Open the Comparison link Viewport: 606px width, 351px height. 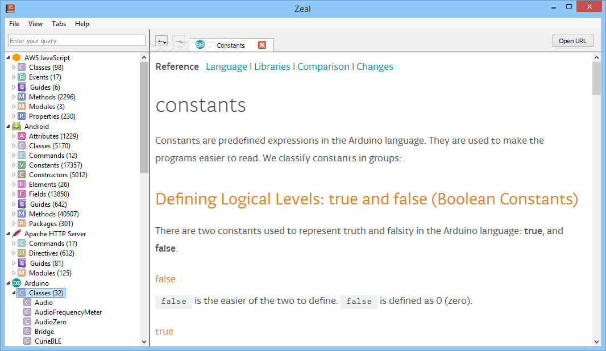[323, 66]
